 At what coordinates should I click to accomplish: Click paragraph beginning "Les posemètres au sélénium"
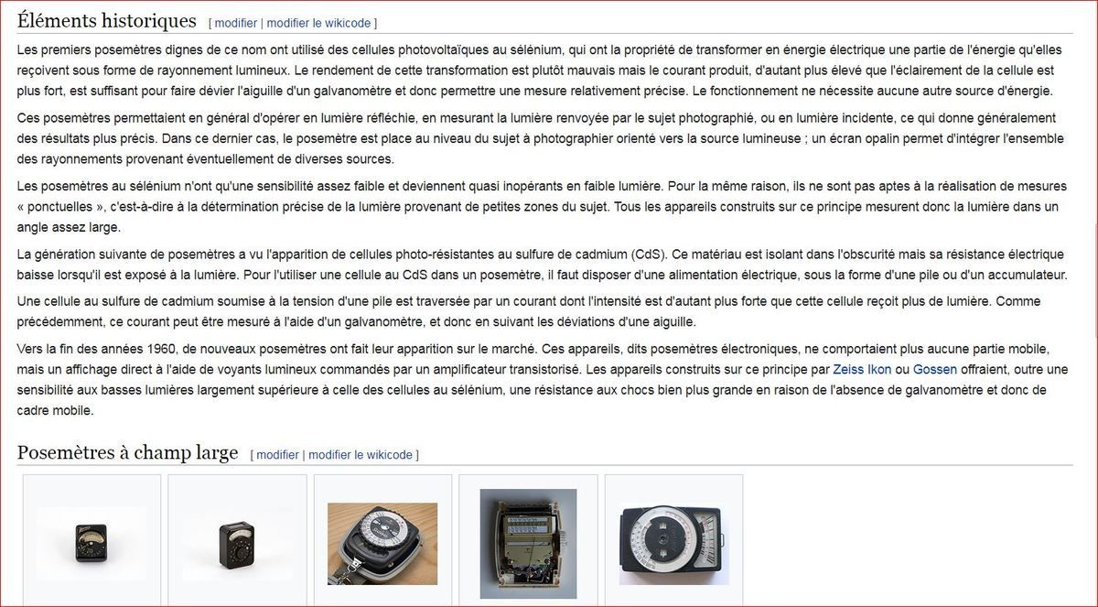coord(540,206)
